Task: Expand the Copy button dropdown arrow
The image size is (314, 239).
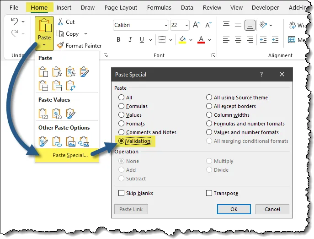Action: tap(85, 34)
